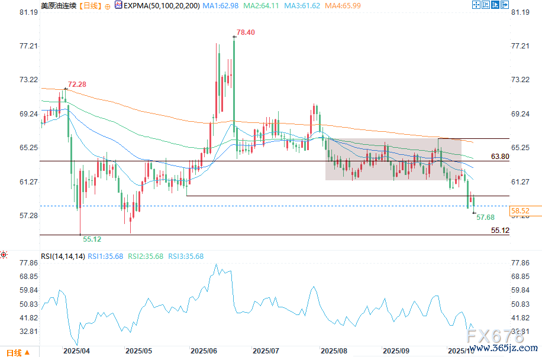Open EXPMA(50,100,20,200) indicator settings
Image resolution: width=542 pixels, height=357 pixels.
160,6
